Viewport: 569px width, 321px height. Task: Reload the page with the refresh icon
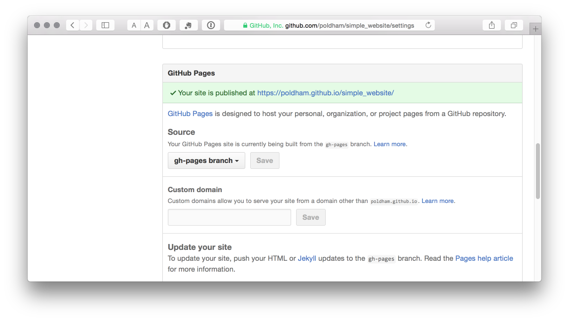pos(428,25)
